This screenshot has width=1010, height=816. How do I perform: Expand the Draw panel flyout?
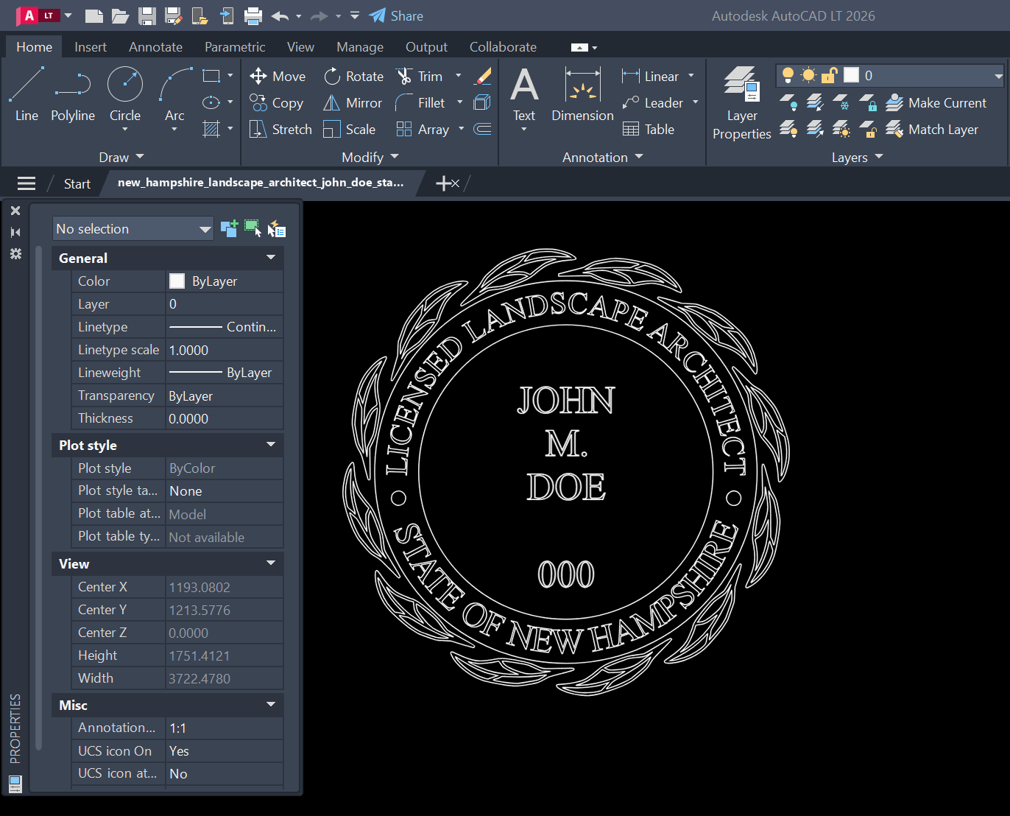pos(121,157)
